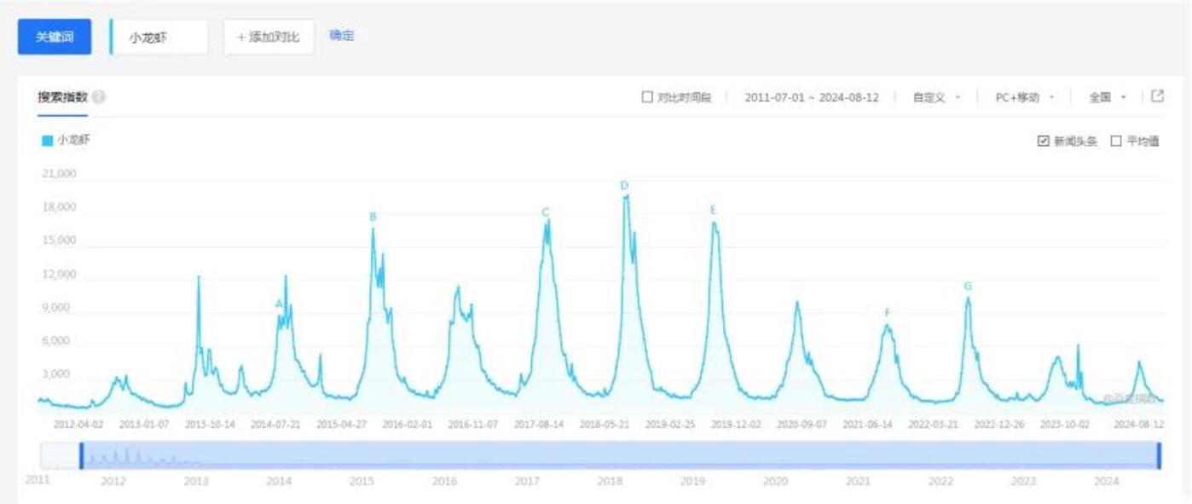Screen dimensions: 1192x504
Task: Uncheck the 新闻头条 checkbox
Action: [1043, 142]
